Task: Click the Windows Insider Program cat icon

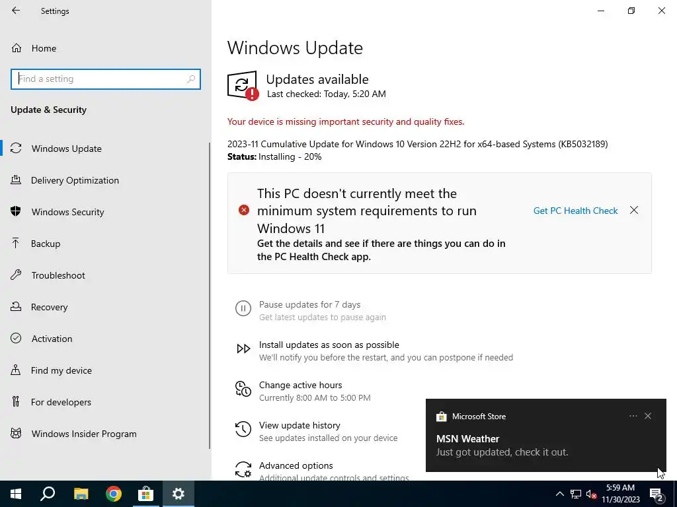Action: [16, 433]
